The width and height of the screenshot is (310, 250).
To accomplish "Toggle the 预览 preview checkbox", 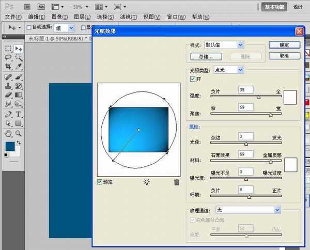I will (x=100, y=182).
